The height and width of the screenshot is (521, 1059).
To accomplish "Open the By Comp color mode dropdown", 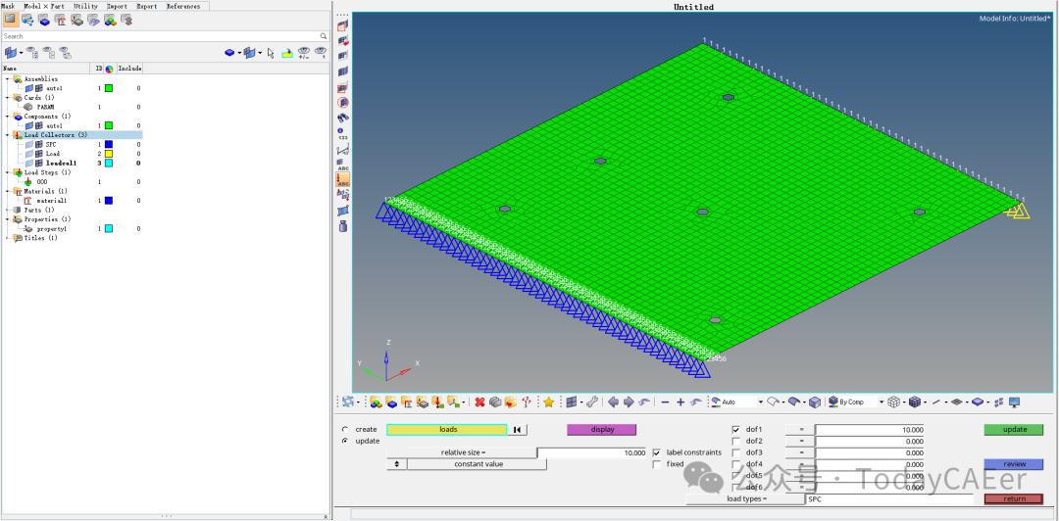I will point(881,403).
